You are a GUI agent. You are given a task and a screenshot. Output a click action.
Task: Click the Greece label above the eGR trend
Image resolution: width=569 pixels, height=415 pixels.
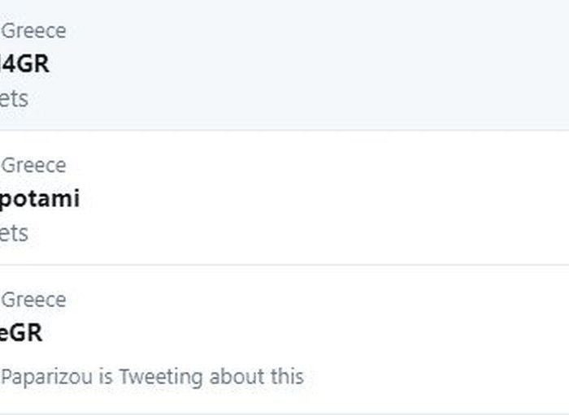coord(33,300)
